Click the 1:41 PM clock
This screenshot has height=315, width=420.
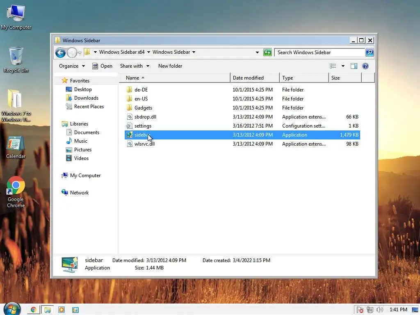[398, 310]
